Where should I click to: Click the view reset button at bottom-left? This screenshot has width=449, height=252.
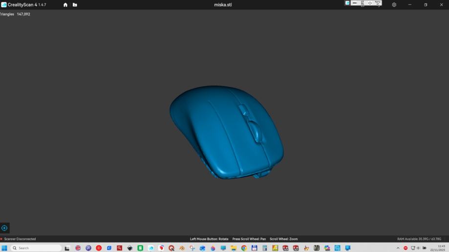point(4,228)
